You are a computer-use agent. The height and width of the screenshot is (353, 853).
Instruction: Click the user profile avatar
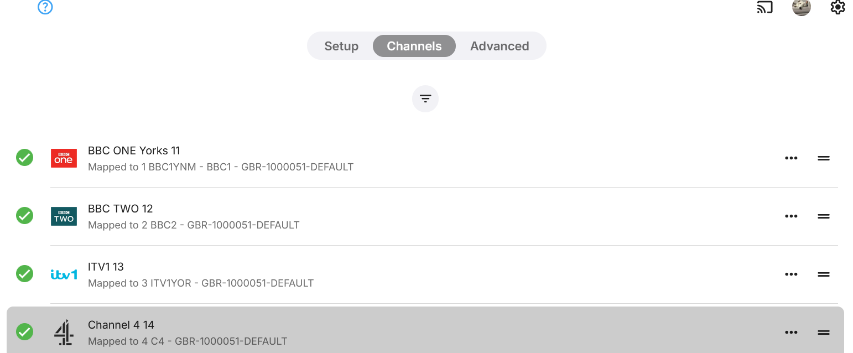tap(801, 7)
